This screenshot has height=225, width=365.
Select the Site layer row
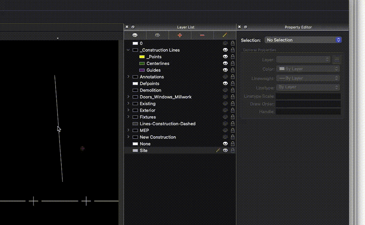[x=180, y=150]
